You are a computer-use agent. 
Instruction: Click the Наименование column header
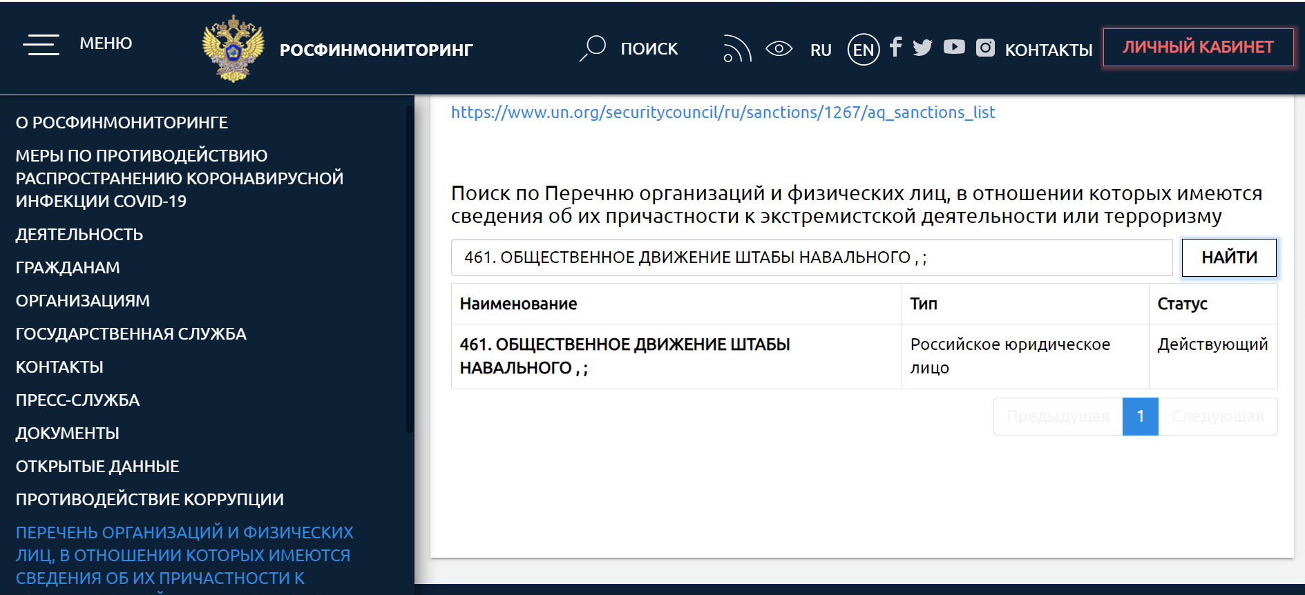tap(676, 304)
